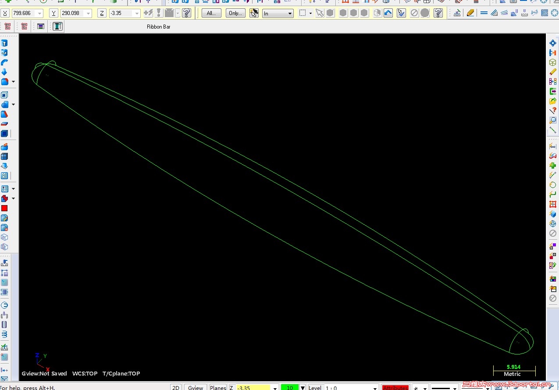Screen dimensions: 559x390
Task: Toggle the 2D construction mode button
Action: pyautogui.click(x=176, y=387)
